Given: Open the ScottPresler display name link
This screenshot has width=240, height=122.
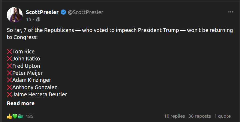Looking at the screenshot, I should coord(42,12).
